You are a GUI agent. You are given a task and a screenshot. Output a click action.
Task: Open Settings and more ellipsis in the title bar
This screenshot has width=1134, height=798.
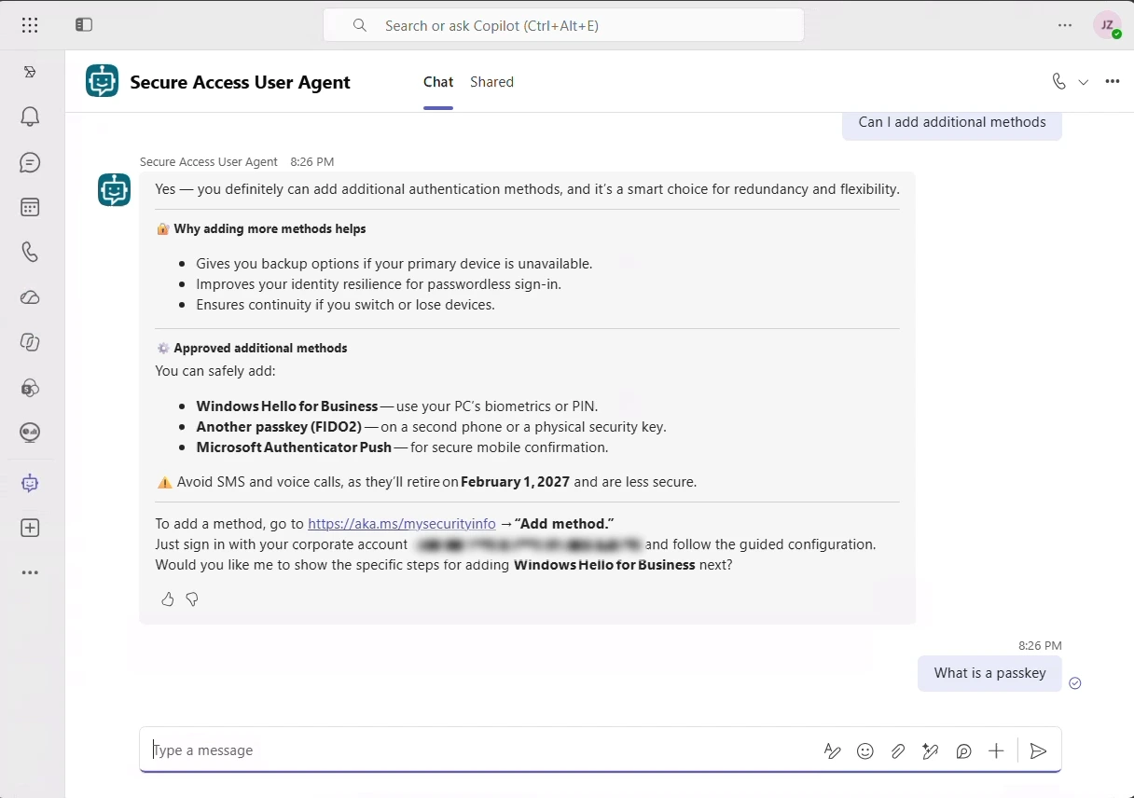(x=1065, y=25)
